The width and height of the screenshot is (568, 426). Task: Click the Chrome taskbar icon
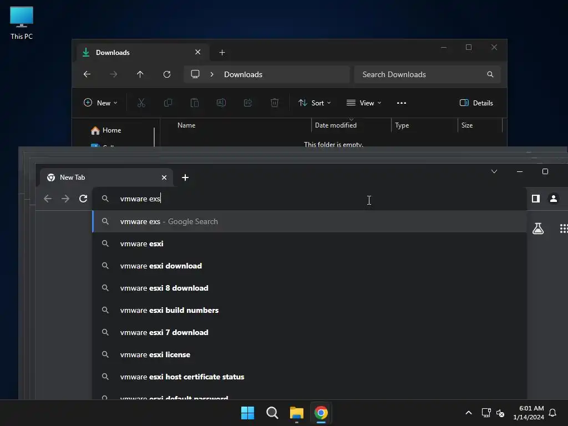pos(321,413)
